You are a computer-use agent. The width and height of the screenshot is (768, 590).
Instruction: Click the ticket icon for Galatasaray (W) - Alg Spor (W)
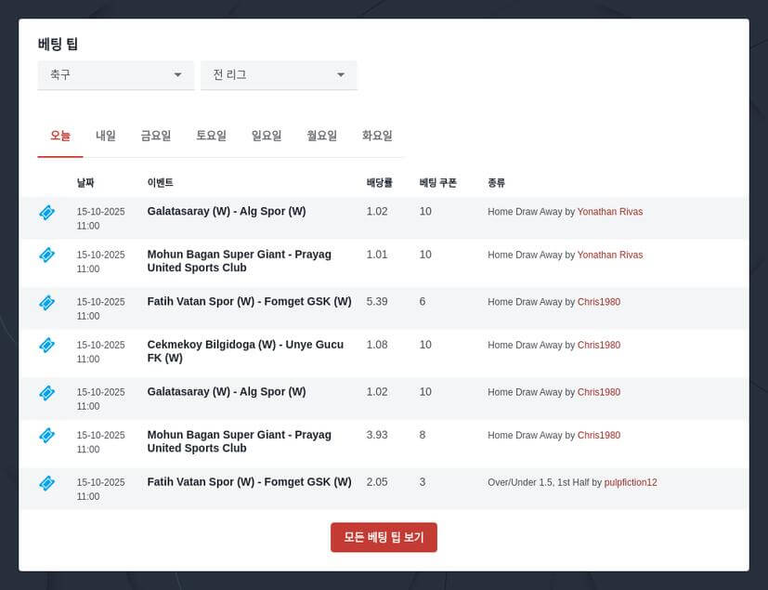[46, 212]
